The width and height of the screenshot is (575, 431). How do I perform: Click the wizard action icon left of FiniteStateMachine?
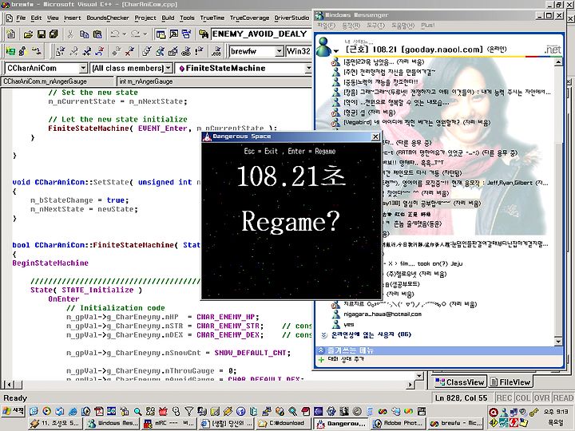(181, 69)
